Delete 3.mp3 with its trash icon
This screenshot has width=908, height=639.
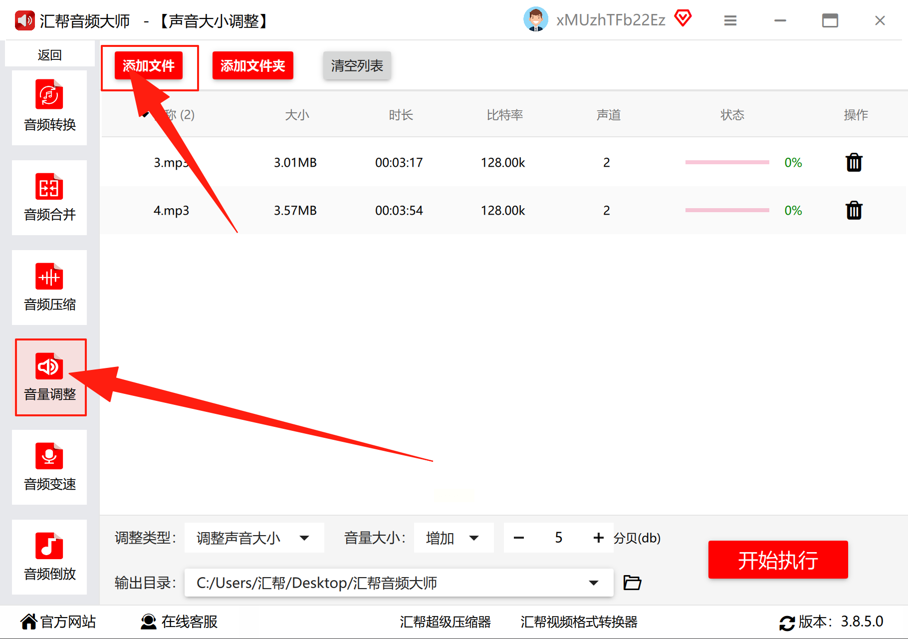point(854,162)
